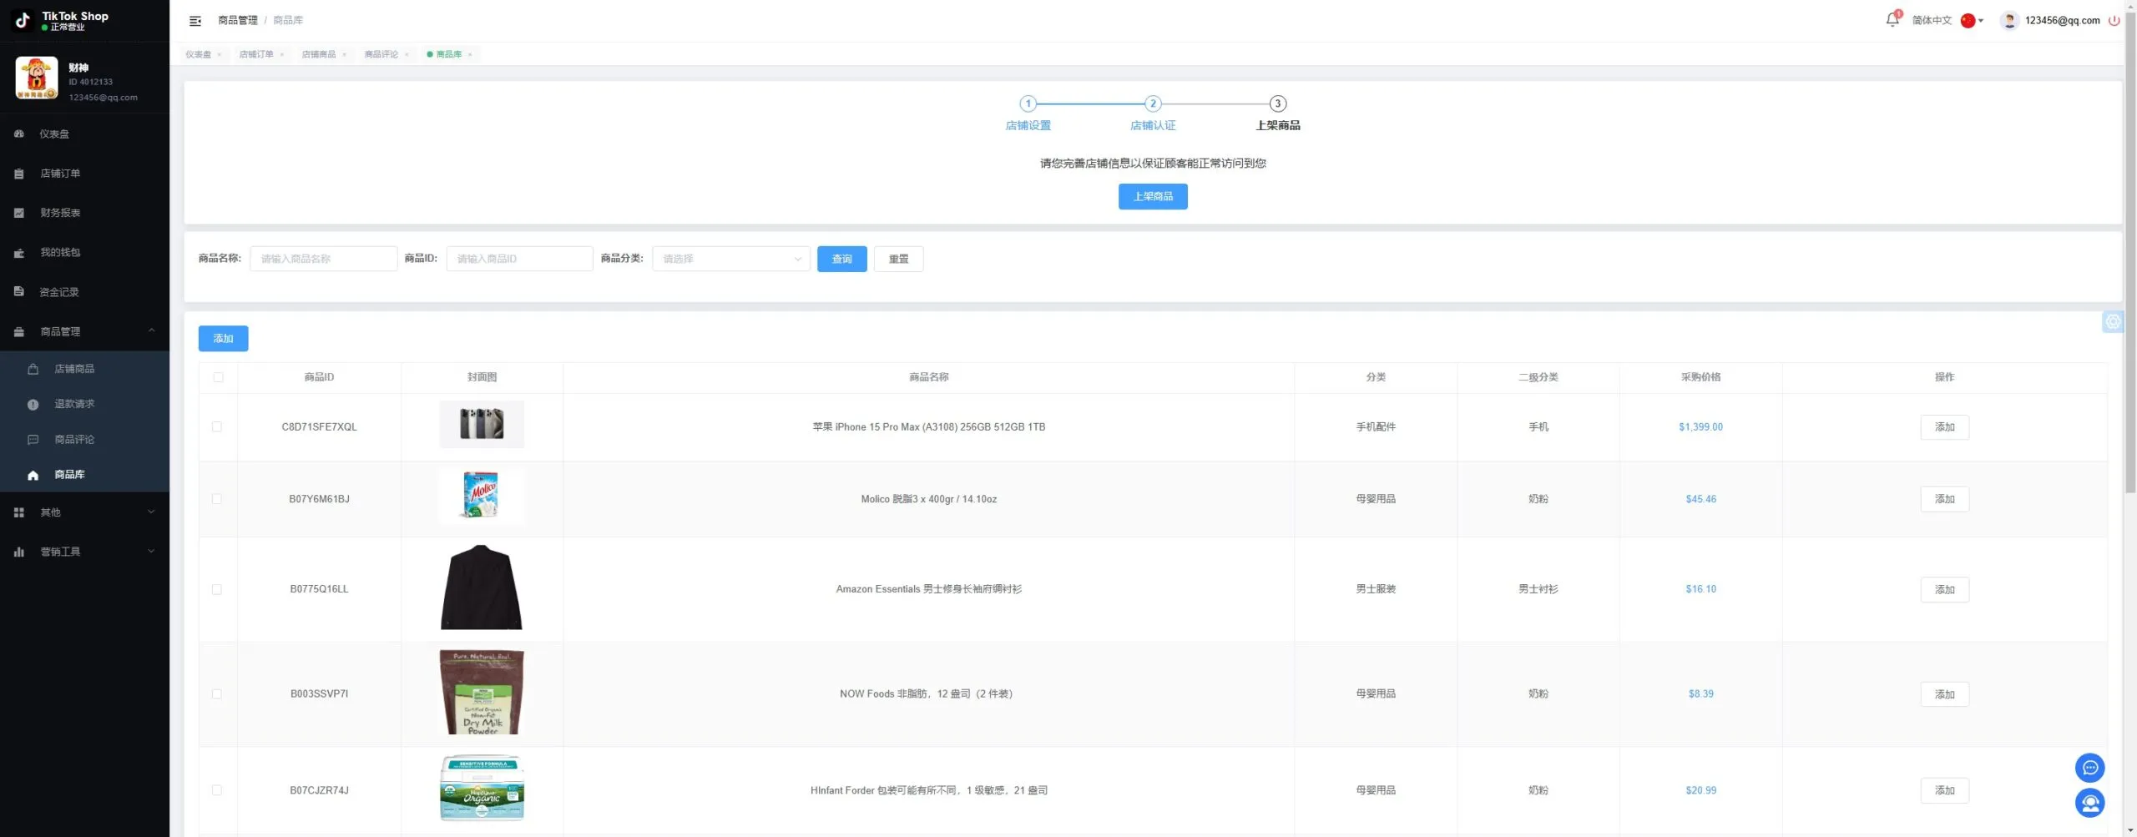Click the 店铺订单 sidebar icon
Image resolution: width=2137 pixels, height=837 pixels.
point(19,174)
